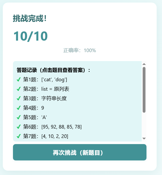Click the gray scrollbar thumb of answer list
The image size is (162, 175).
[x=144, y=89]
